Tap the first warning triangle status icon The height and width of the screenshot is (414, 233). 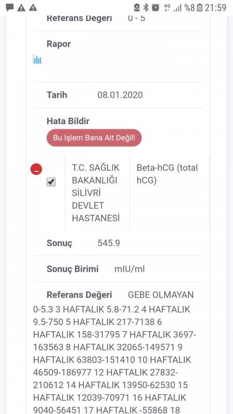point(21,8)
